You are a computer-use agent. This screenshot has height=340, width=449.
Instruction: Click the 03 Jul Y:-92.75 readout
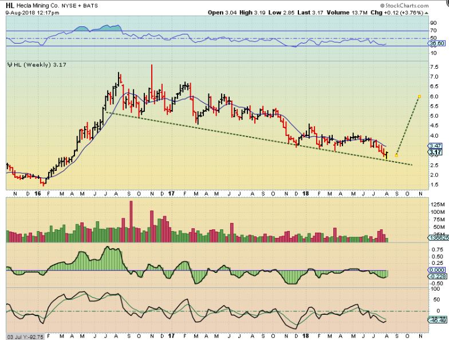25,337
